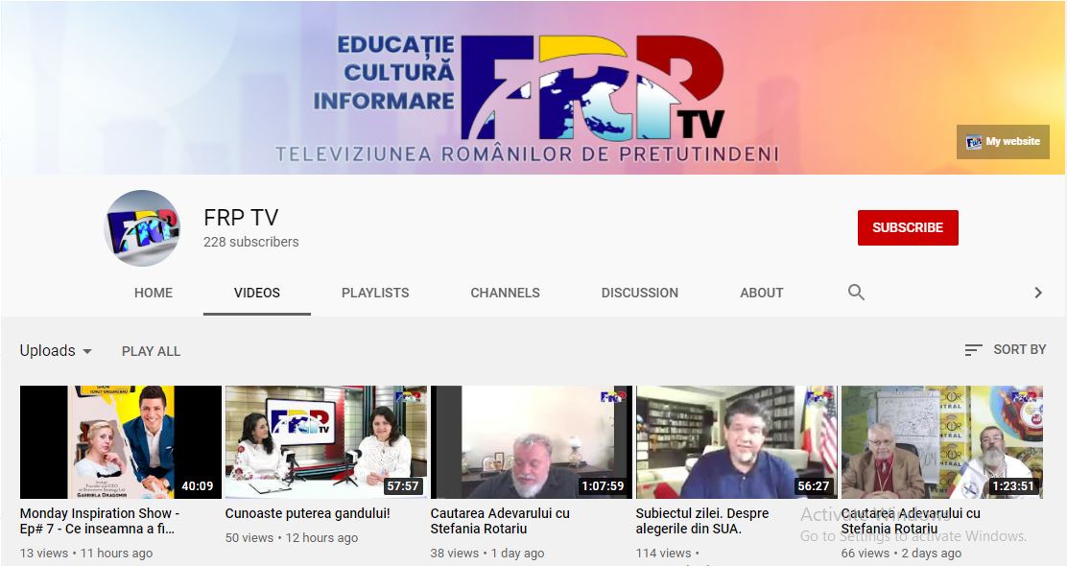This screenshot has width=1067, height=566.
Task: Click the 66 views • 2 days ago text
Action: (x=901, y=554)
